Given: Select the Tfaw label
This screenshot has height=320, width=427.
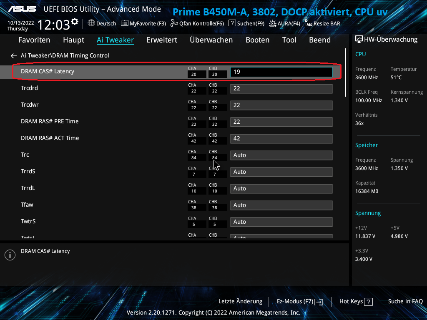Looking at the screenshot, I should (x=27, y=205).
